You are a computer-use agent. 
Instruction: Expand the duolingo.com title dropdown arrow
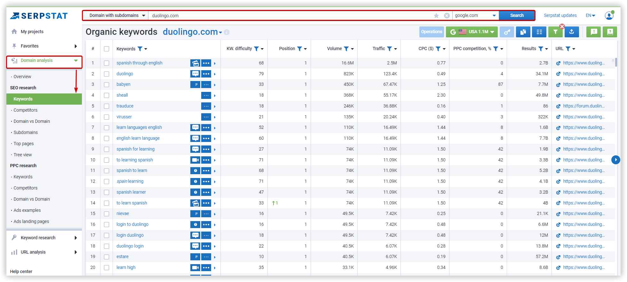pyautogui.click(x=220, y=33)
